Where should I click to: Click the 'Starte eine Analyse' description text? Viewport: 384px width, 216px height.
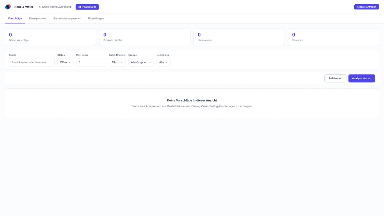click(192, 106)
